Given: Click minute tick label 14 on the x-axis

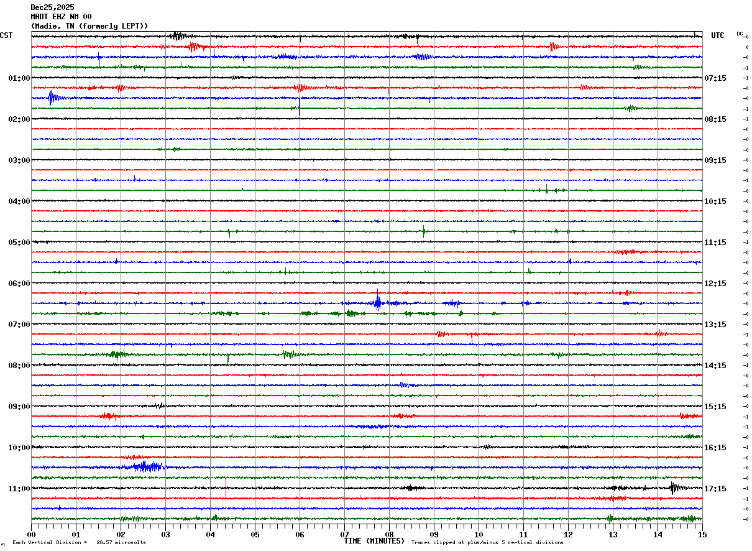Looking at the screenshot, I should [x=658, y=534].
